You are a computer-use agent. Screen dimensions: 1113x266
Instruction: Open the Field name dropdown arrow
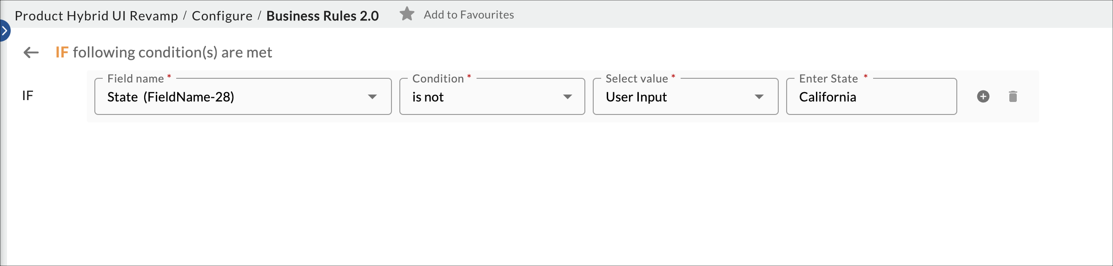pyautogui.click(x=372, y=97)
